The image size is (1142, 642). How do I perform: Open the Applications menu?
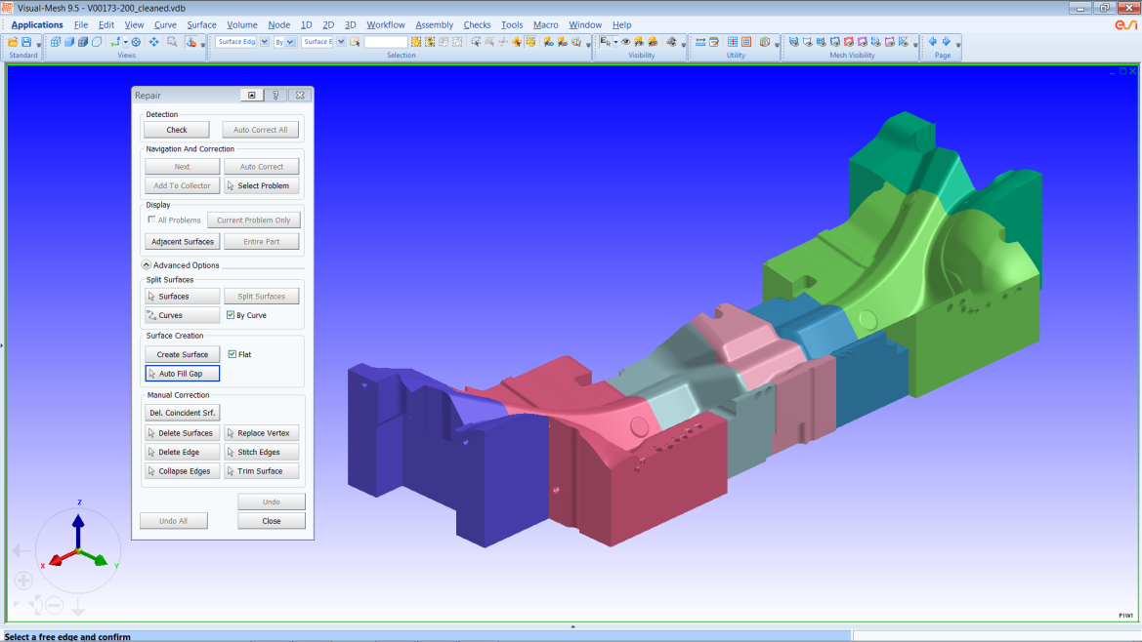pyautogui.click(x=37, y=24)
